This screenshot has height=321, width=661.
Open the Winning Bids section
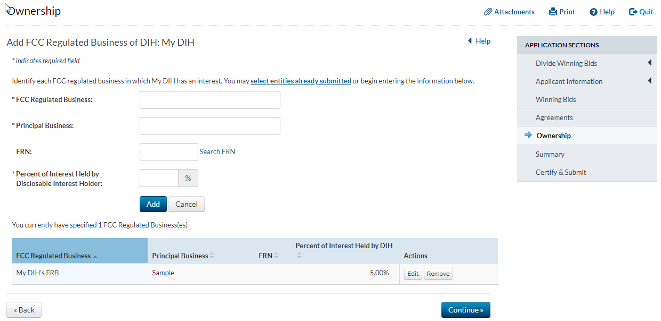click(x=555, y=99)
